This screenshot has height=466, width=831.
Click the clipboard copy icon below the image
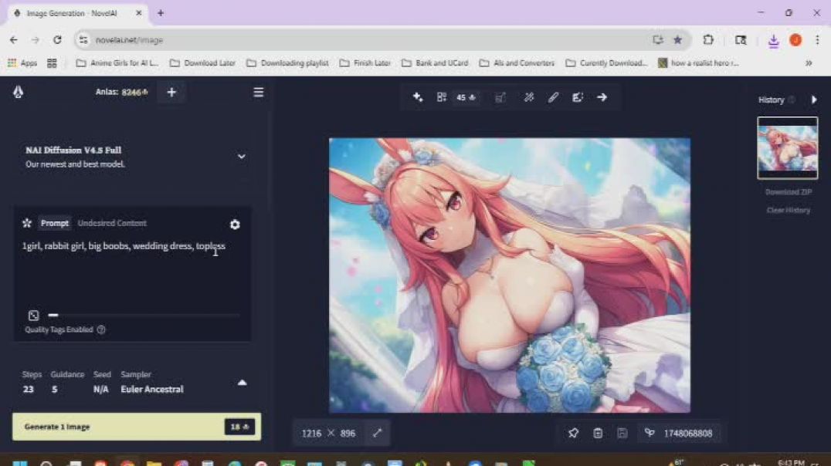[598, 434]
